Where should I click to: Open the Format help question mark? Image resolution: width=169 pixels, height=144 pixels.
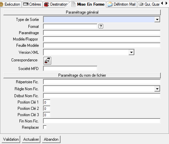tap(101, 26)
